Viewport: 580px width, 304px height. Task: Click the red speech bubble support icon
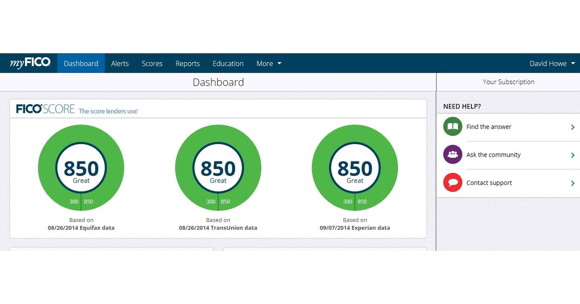tap(453, 183)
